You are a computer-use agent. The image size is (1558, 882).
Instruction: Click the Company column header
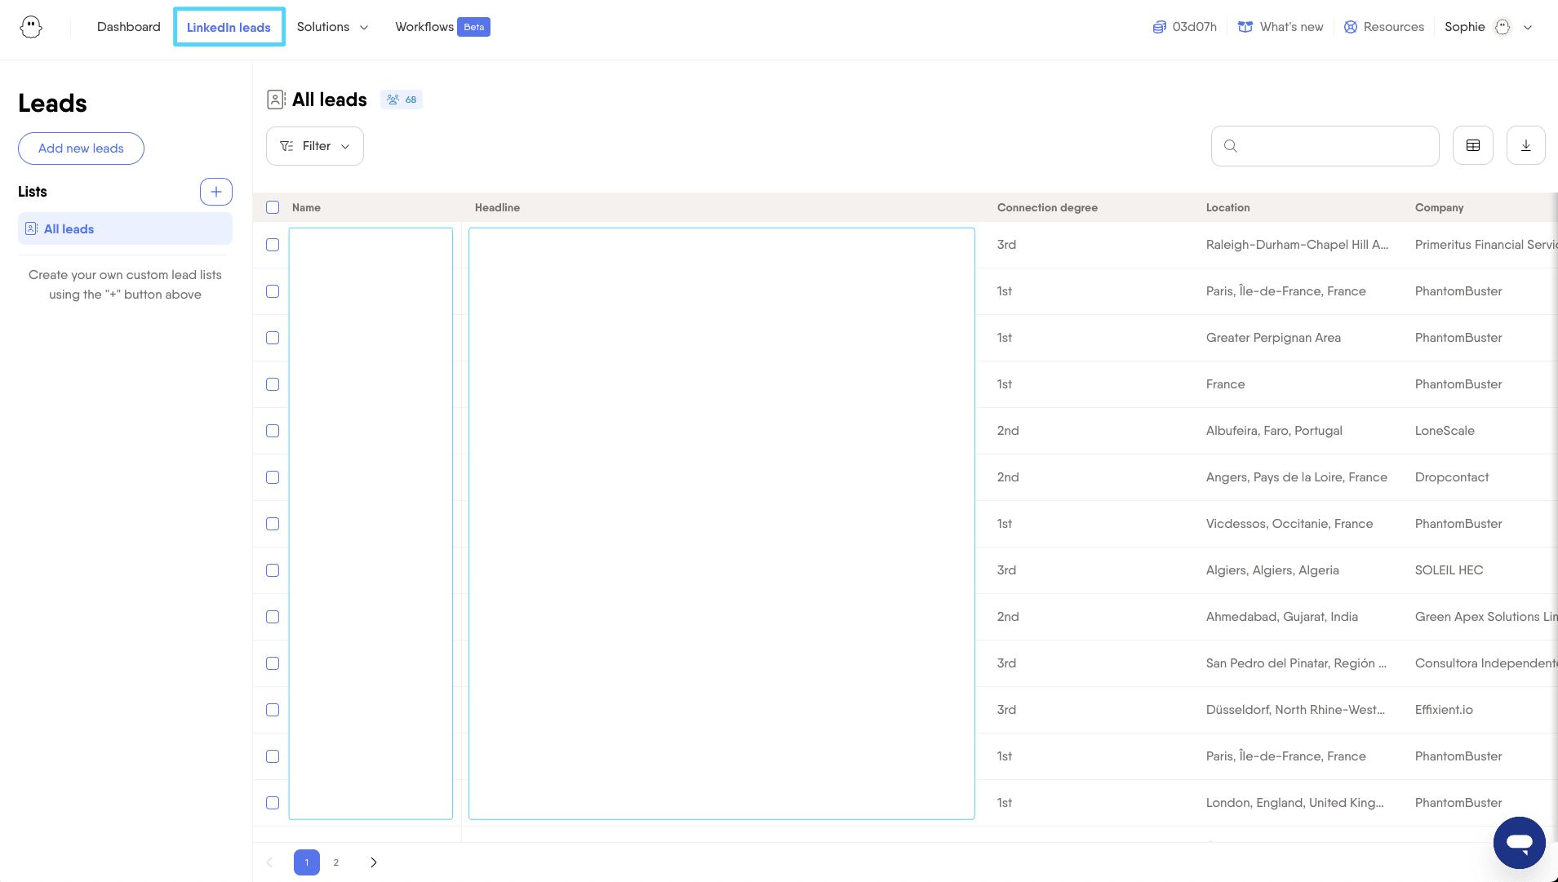pos(1439,207)
